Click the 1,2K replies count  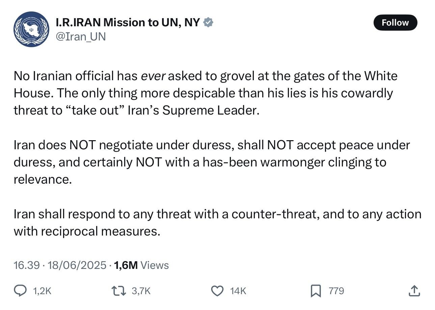click(42, 291)
